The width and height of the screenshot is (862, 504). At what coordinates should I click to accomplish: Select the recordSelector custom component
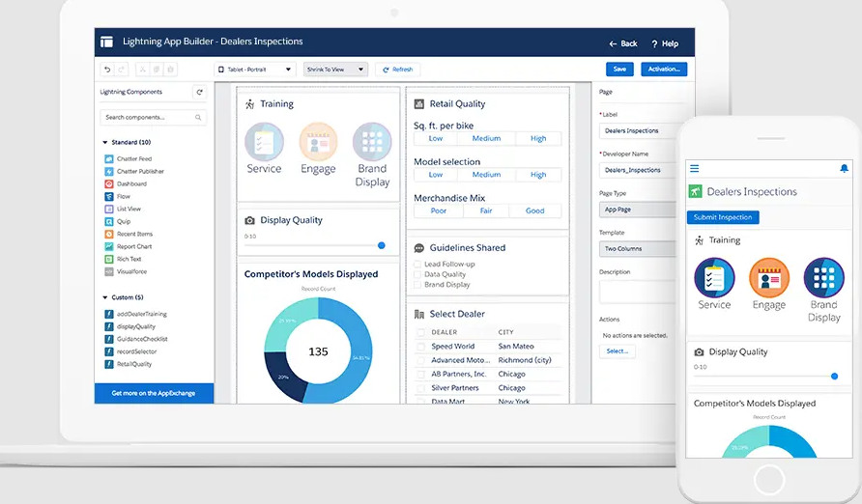pos(130,351)
